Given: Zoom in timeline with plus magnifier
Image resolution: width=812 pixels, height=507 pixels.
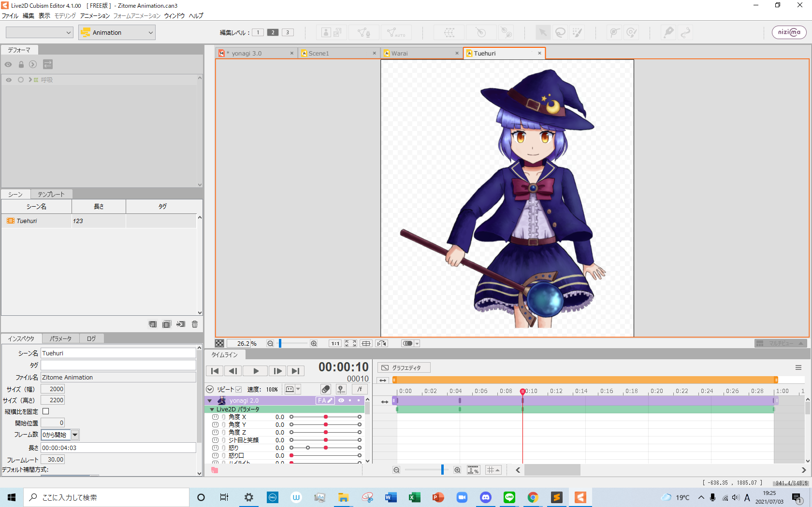Looking at the screenshot, I should (457, 470).
